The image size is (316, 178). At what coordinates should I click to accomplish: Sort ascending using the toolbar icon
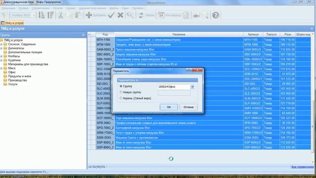pyautogui.click(x=41, y=15)
